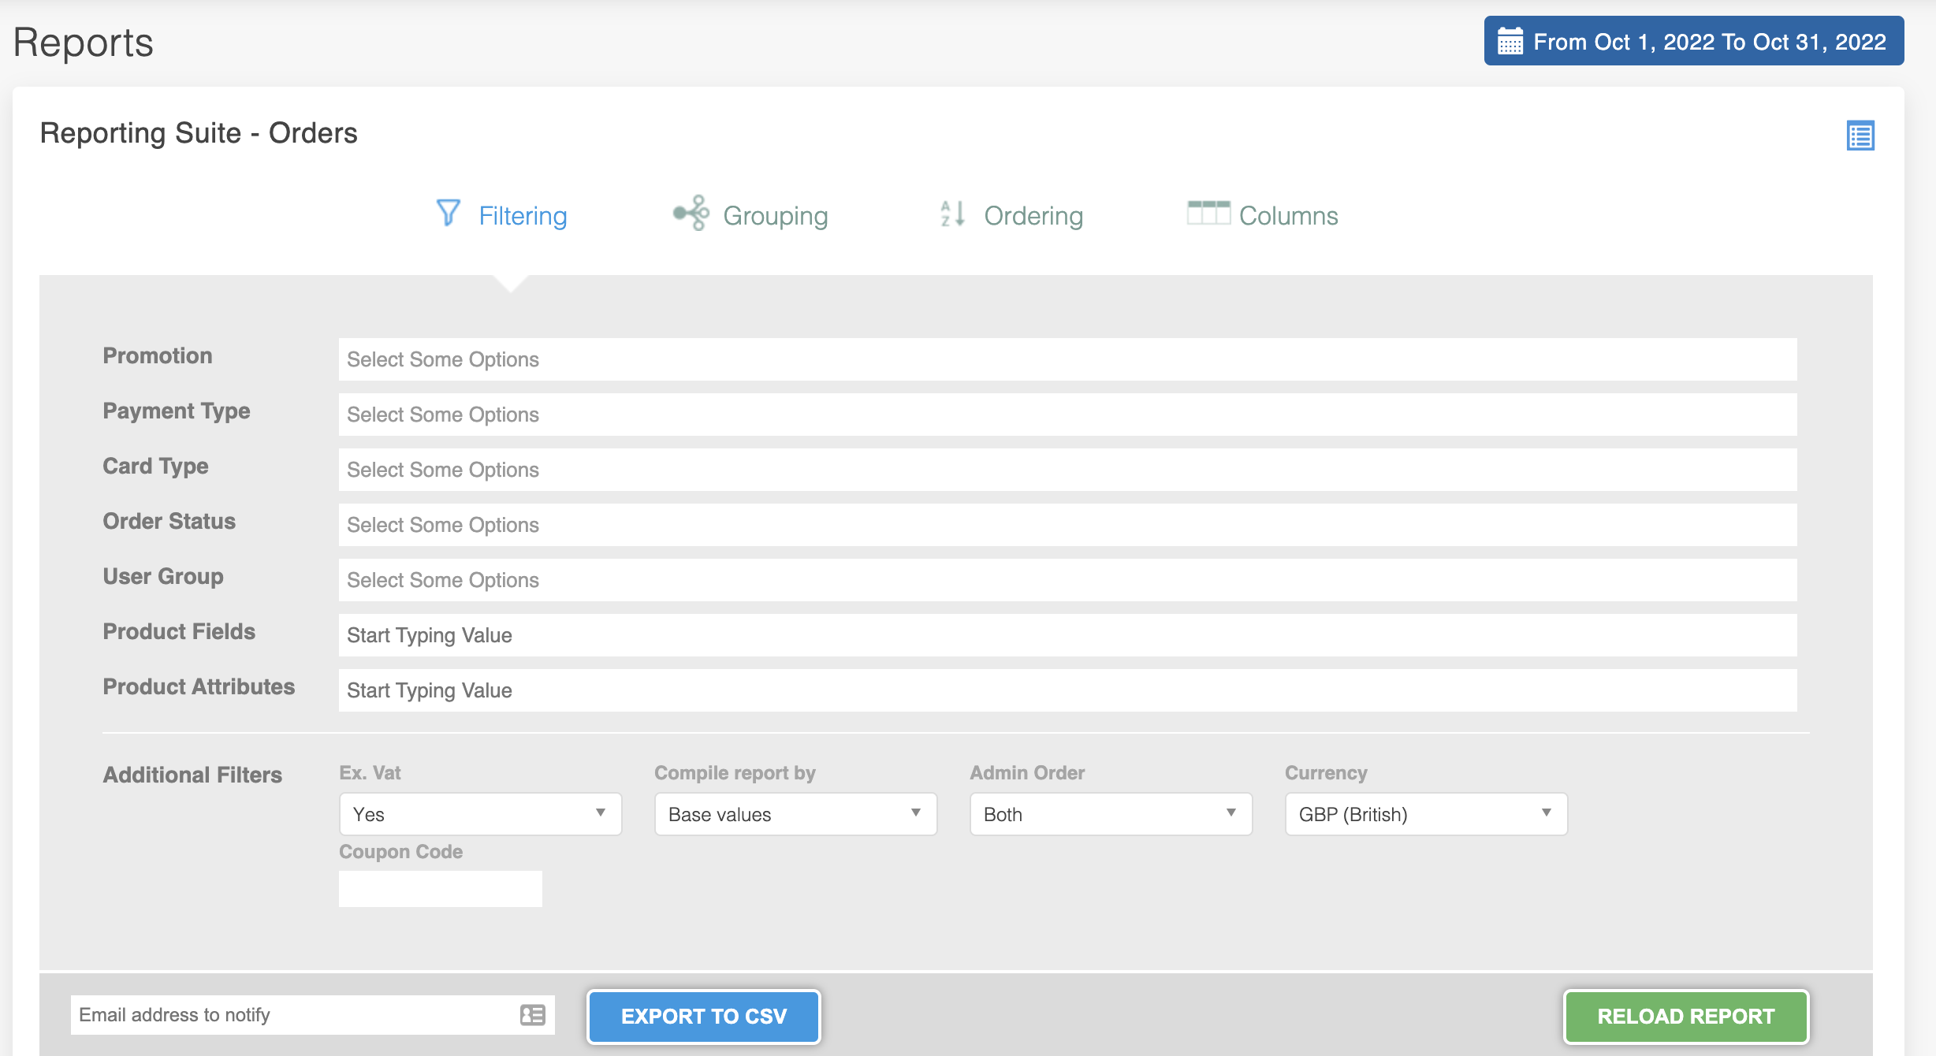Switch to the Ordering tab
The image size is (1936, 1056).
[1033, 215]
